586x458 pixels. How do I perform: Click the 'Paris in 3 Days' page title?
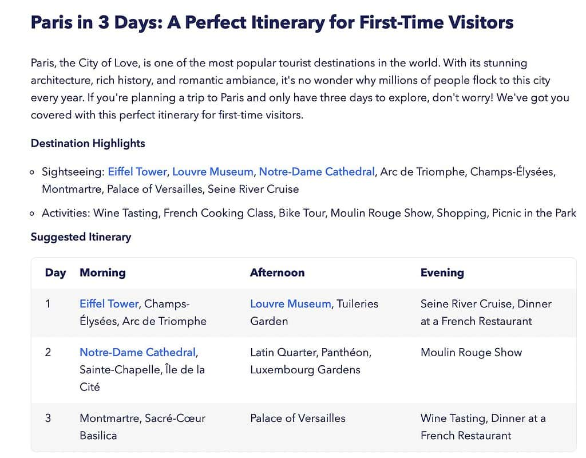(x=272, y=23)
